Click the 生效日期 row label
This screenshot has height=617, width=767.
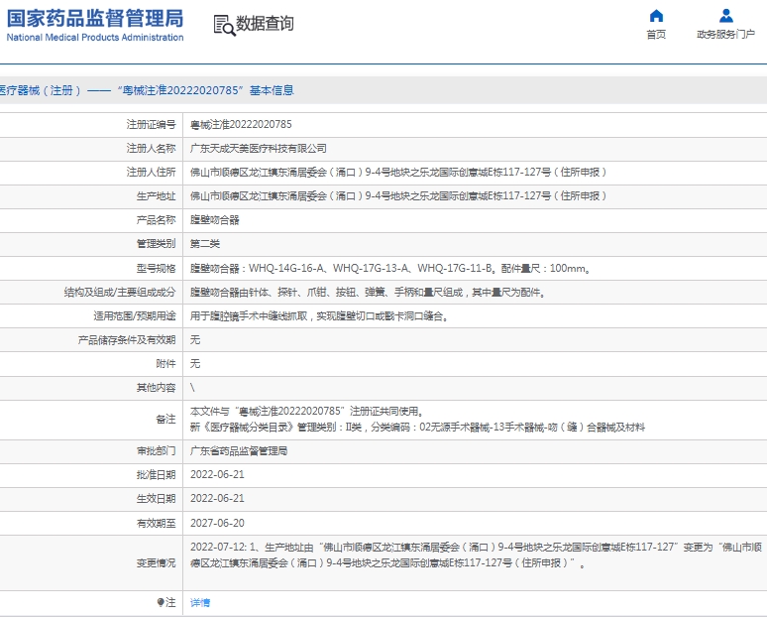(156, 498)
